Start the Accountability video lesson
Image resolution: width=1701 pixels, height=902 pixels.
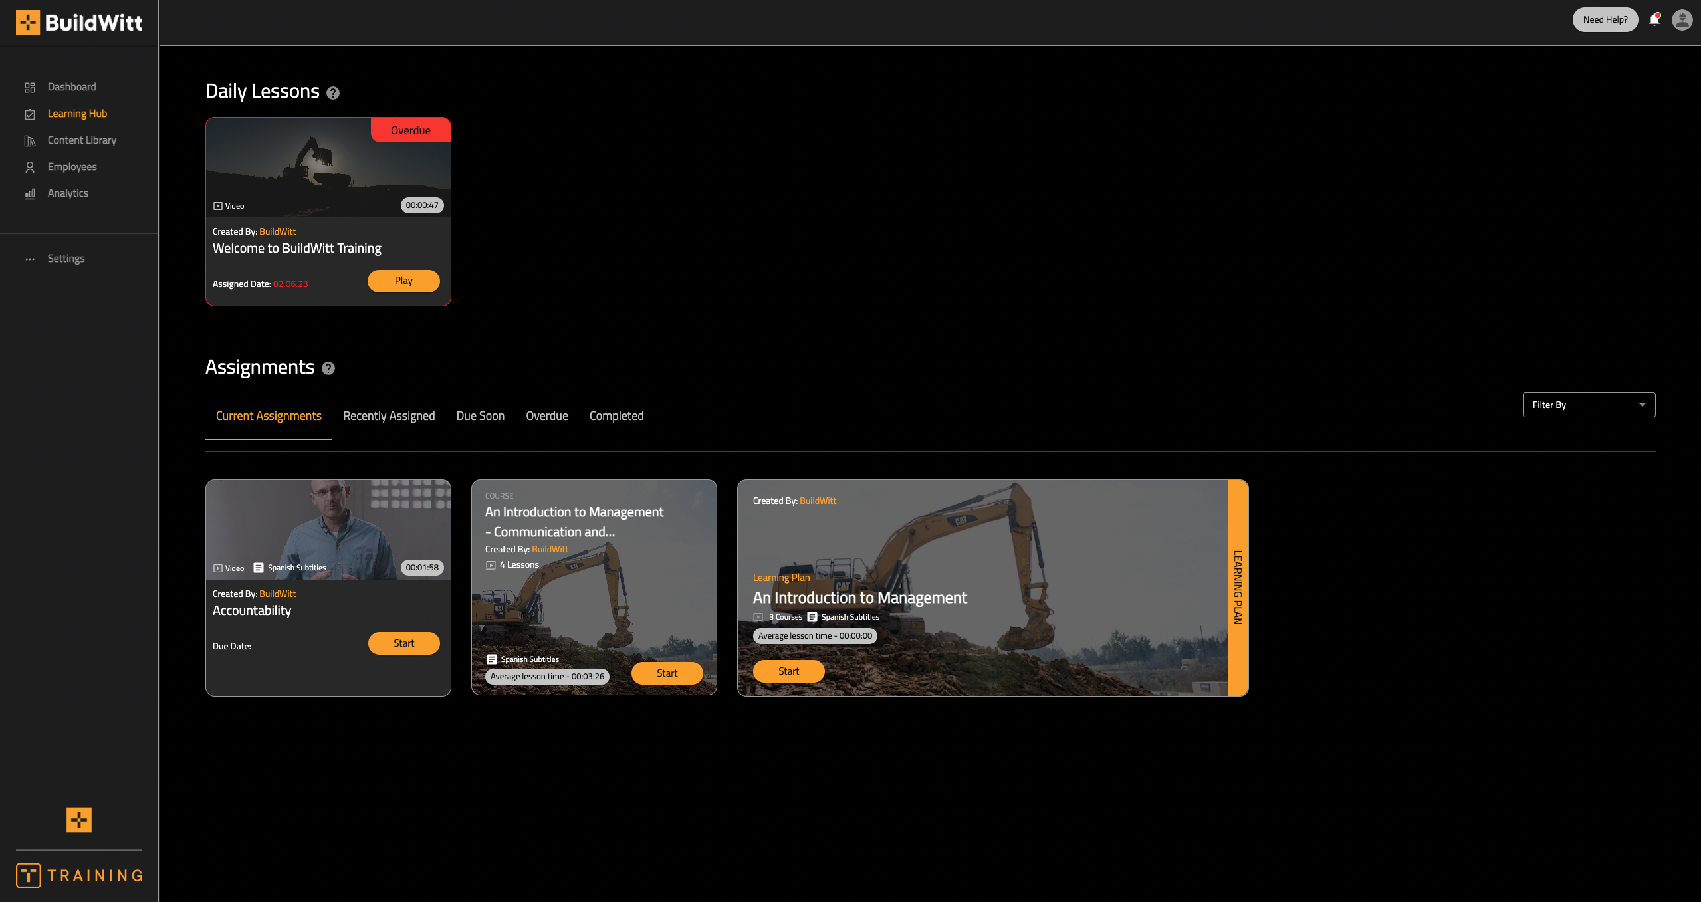(403, 643)
